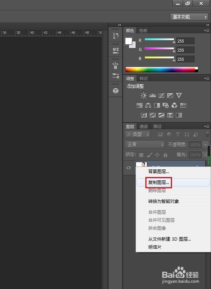Image resolution: width=211 pixels, height=289 pixels.
Task: Switch to the 路径 tab
Action: [x=157, y=127]
